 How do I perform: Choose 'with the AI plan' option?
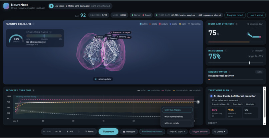pos(177,110)
